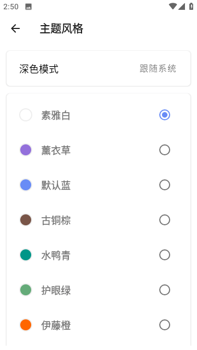Click the 跟随系统 value text
Screen dimensions: 197x350
pyautogui.click(x=158, y=68)
